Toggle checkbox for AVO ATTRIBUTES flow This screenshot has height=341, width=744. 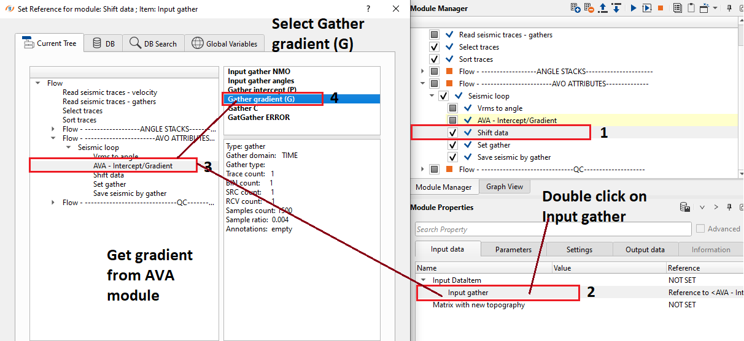click(435, 84)
